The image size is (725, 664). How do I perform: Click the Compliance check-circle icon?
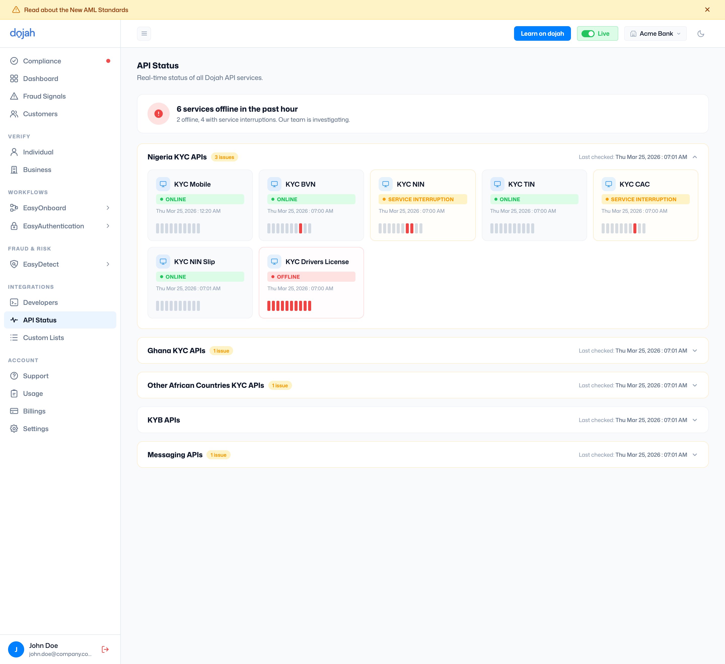click(14, 61)
